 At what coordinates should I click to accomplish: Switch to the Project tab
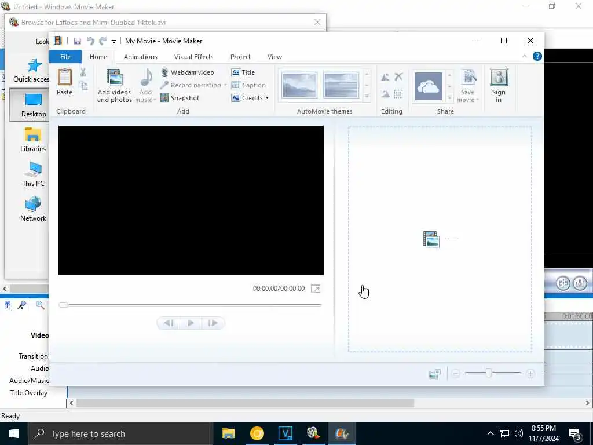pyautogui.click(x=240, y=57)
